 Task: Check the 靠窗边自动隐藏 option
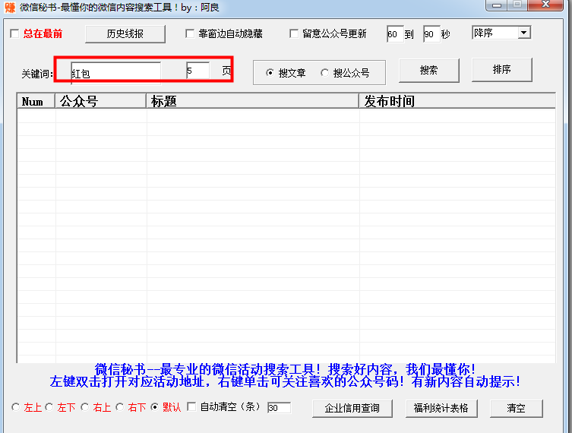(x=190, y=34)
